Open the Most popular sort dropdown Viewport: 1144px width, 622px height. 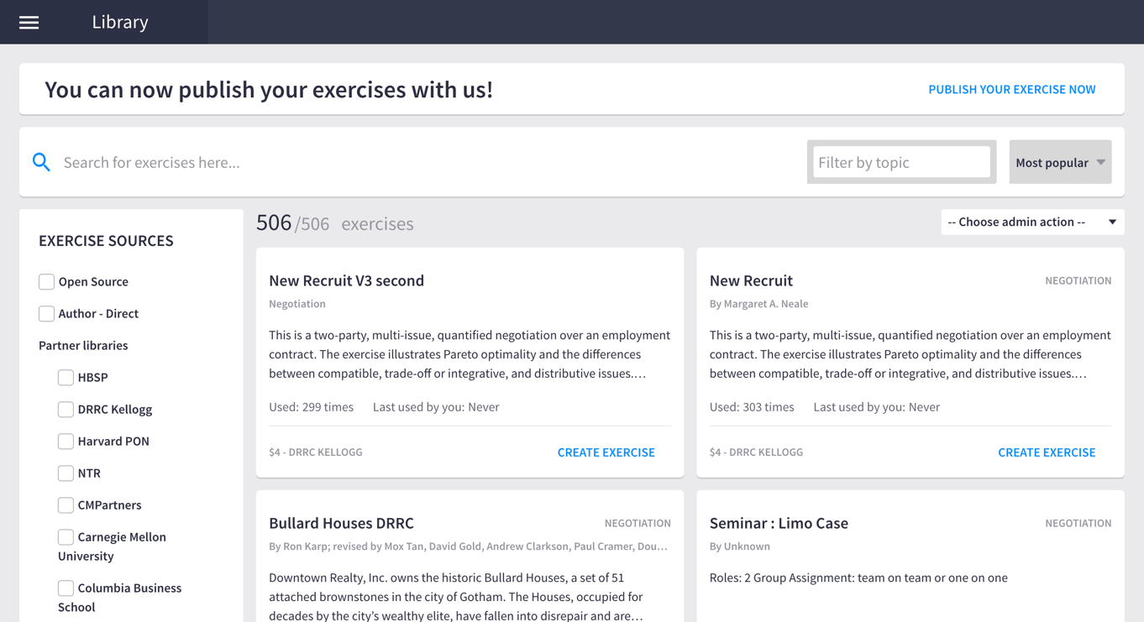1052,162
